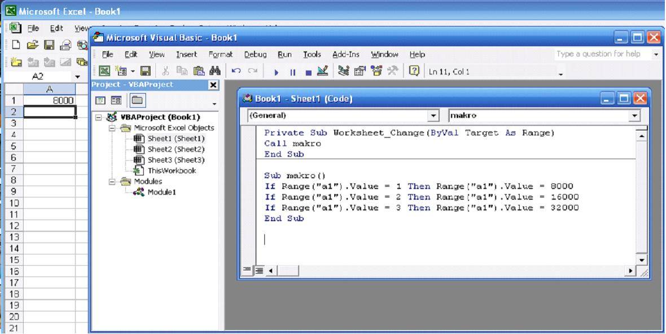Collapse Microsoft Excel Objects folder
This screenshot has height=334, width=666.
coord(112,128)
